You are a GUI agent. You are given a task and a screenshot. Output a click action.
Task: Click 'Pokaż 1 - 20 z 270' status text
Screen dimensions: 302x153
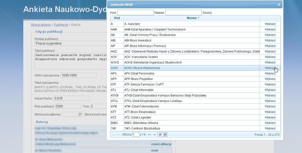267,134
